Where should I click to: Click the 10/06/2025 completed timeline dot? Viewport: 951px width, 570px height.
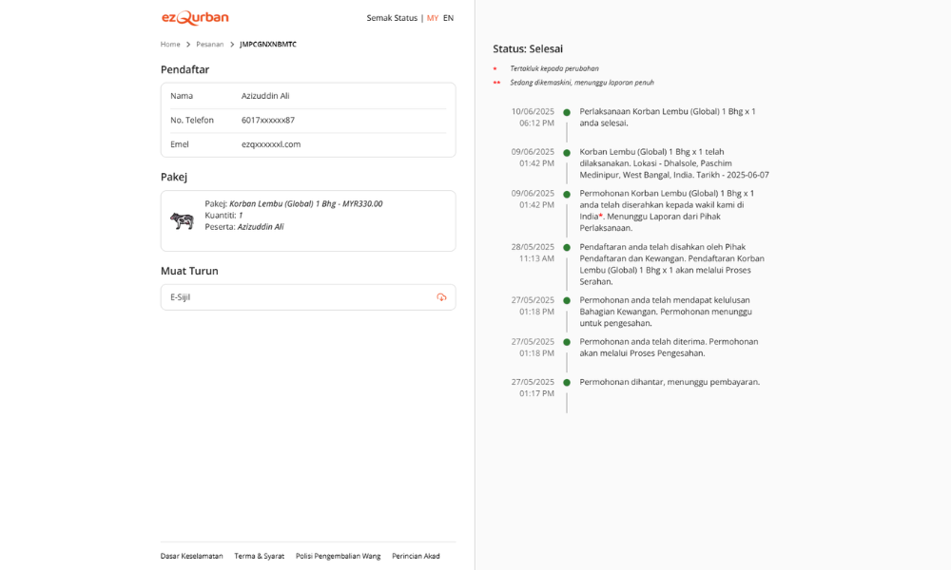567,113
